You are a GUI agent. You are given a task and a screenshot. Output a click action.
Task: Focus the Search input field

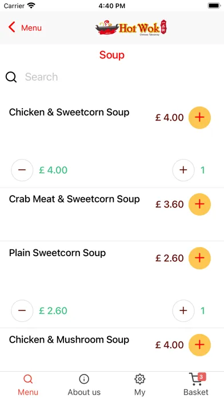pos(119,77)
